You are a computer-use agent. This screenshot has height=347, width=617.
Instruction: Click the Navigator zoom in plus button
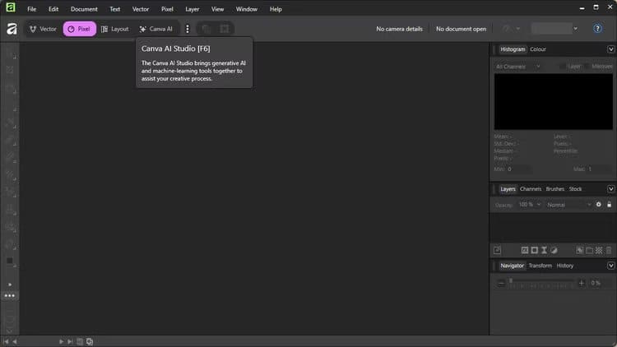(x=581, y=283)
